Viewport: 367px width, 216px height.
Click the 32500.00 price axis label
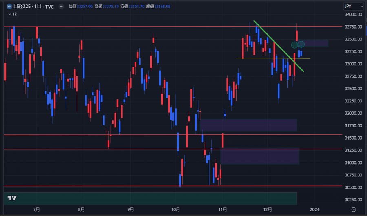pyautogui.click(x=354, y=89)
